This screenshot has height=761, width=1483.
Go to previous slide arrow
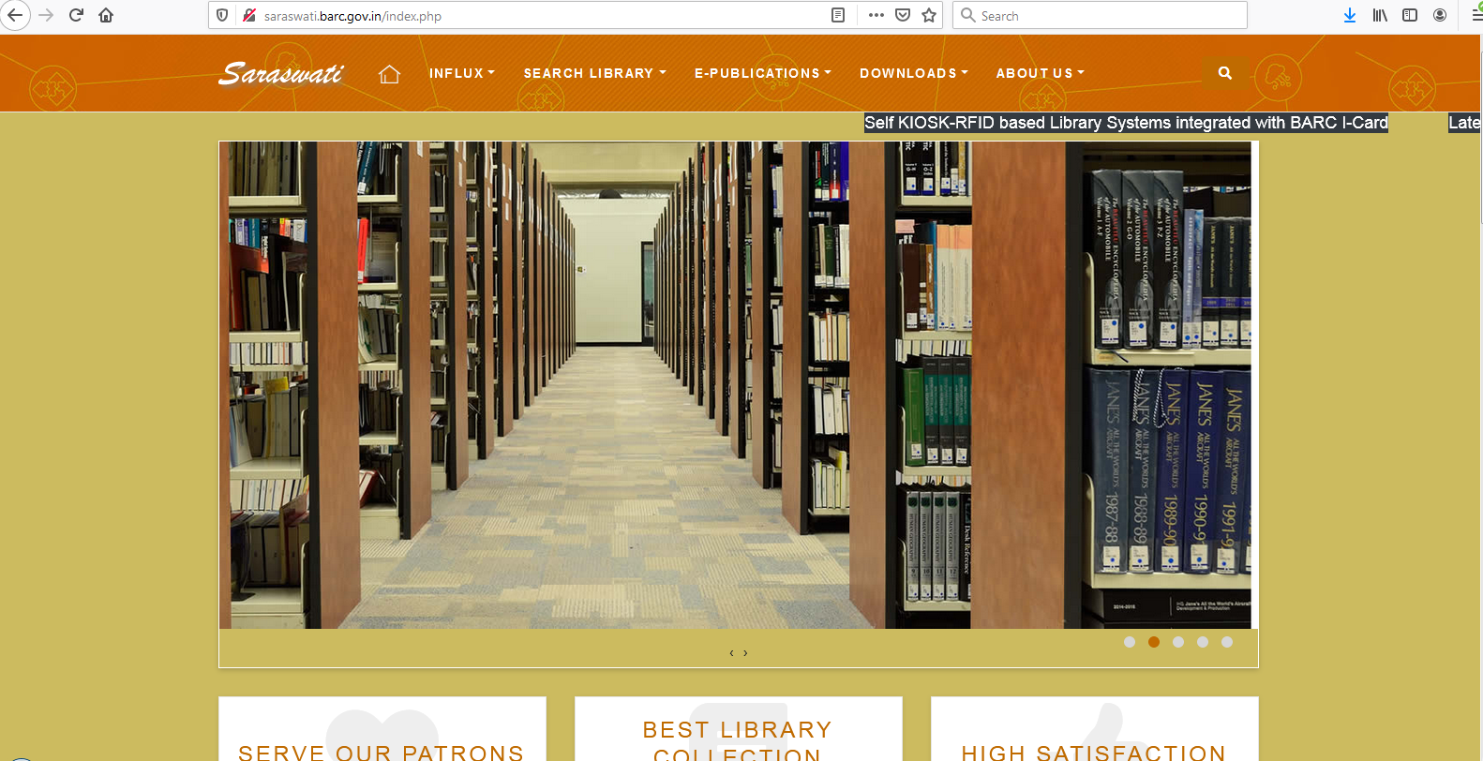click(x=731, y=653)
